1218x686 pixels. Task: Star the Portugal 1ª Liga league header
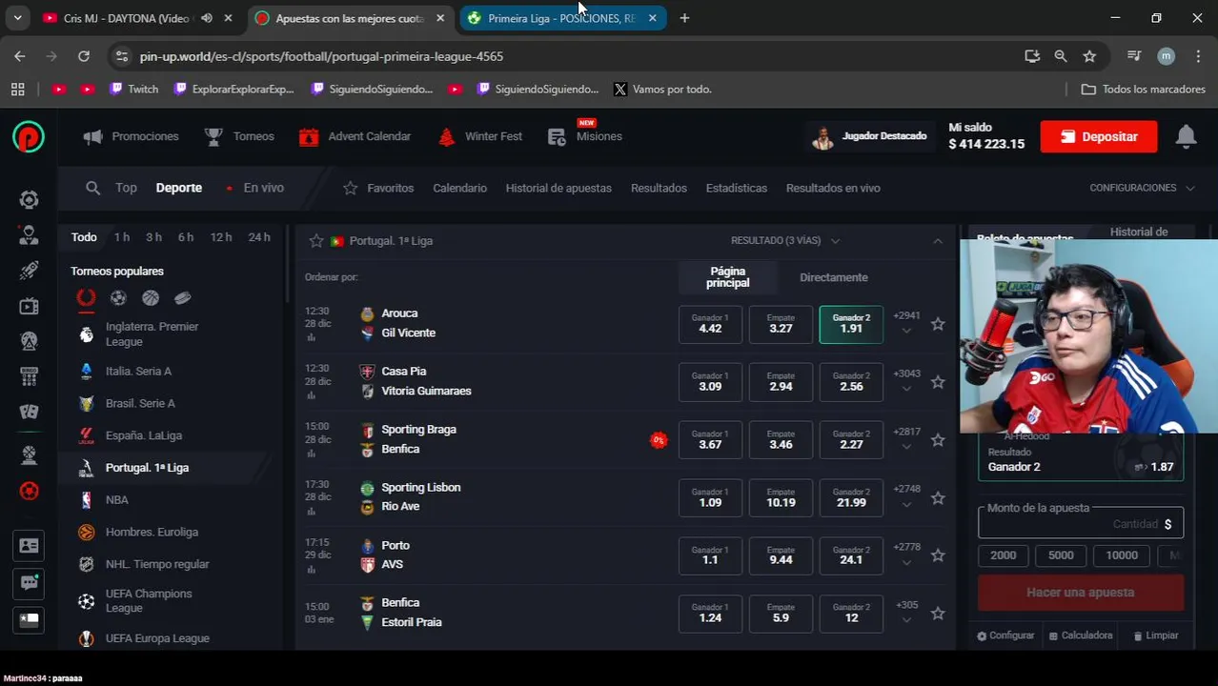316,241
